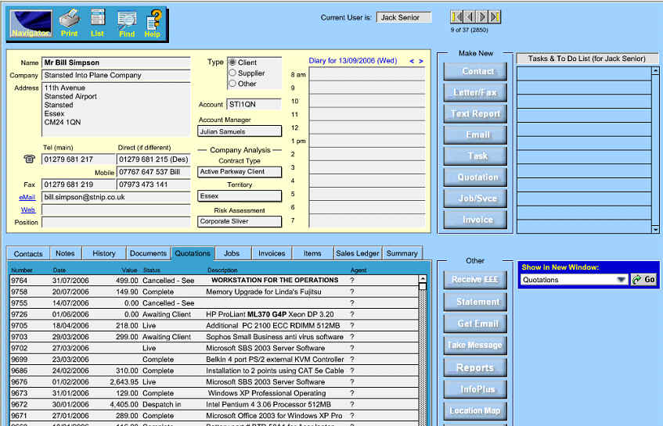Create a new Invoice
663x426 pixels.
point(475,220)
